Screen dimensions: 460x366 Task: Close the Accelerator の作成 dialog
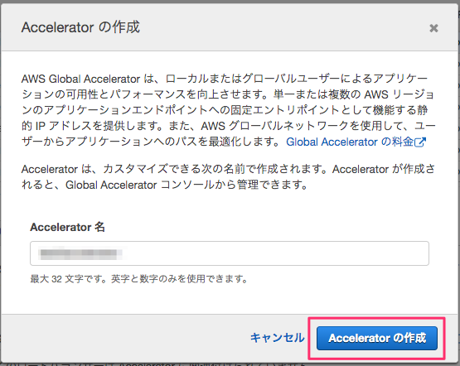[433, 28]
